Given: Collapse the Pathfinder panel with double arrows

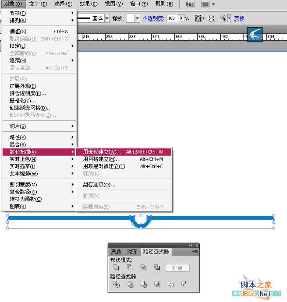Looking at the screenshot, I should click(191, 246).
